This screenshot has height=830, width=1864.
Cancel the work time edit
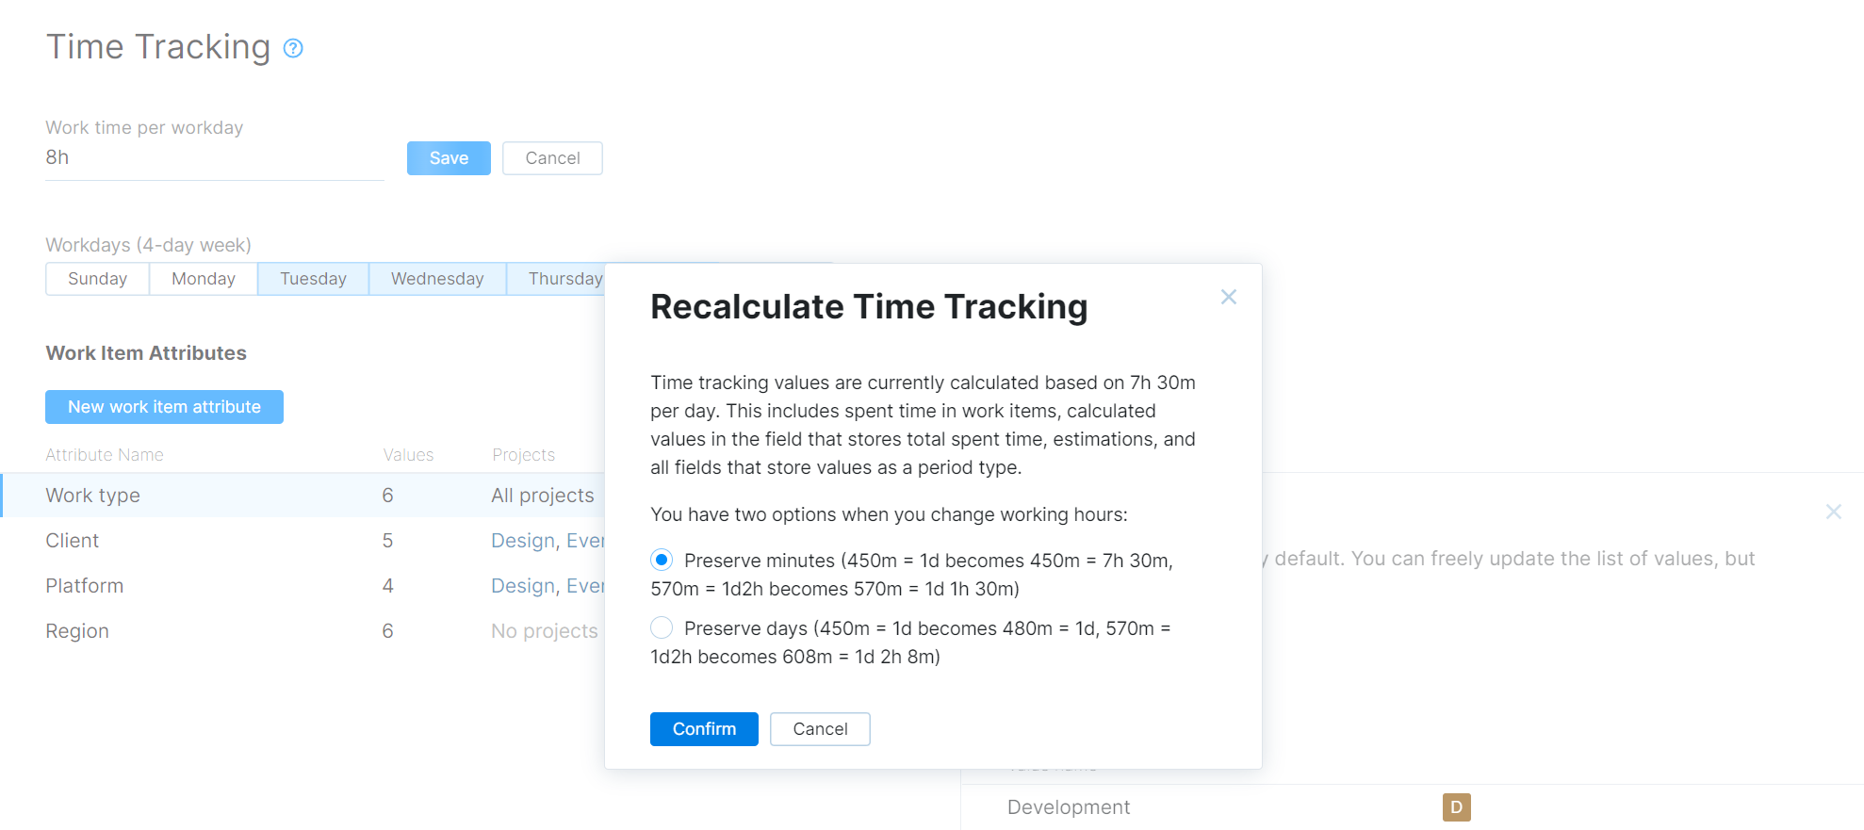(x=552, y=158)
